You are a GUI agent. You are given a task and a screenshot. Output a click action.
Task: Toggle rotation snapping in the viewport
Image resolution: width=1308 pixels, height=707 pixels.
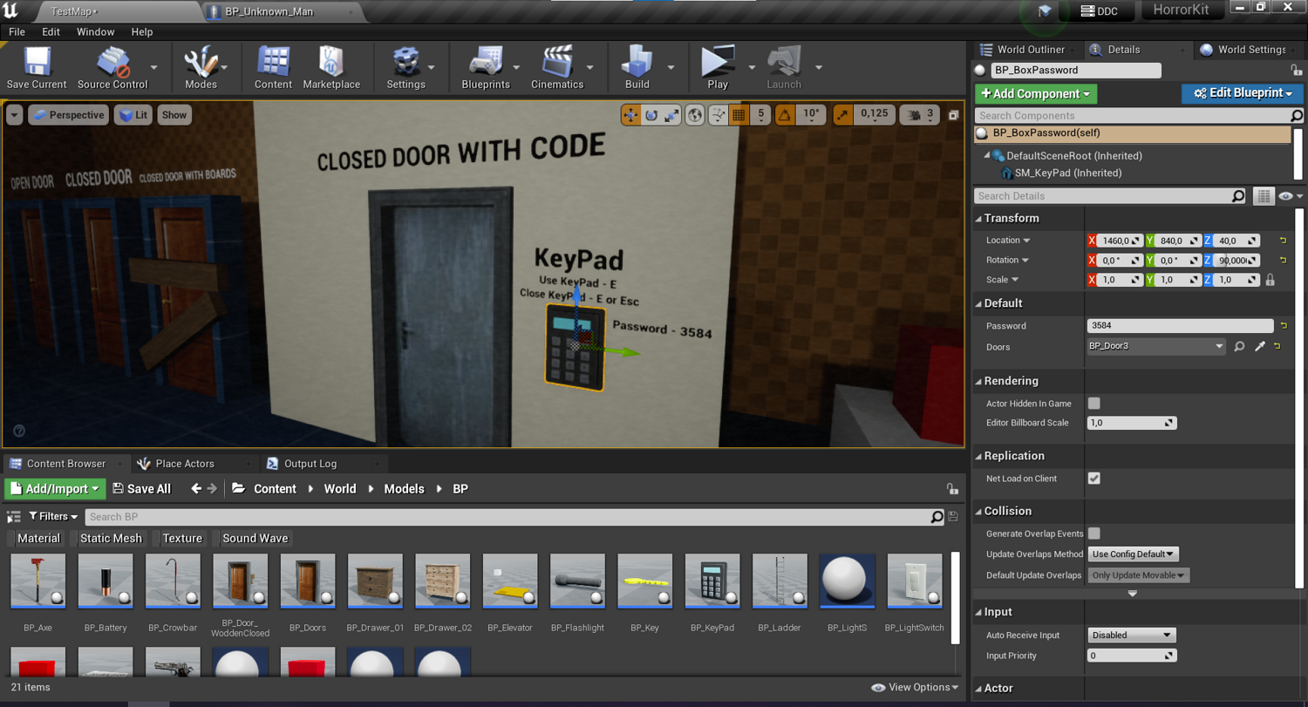point(786,114)
